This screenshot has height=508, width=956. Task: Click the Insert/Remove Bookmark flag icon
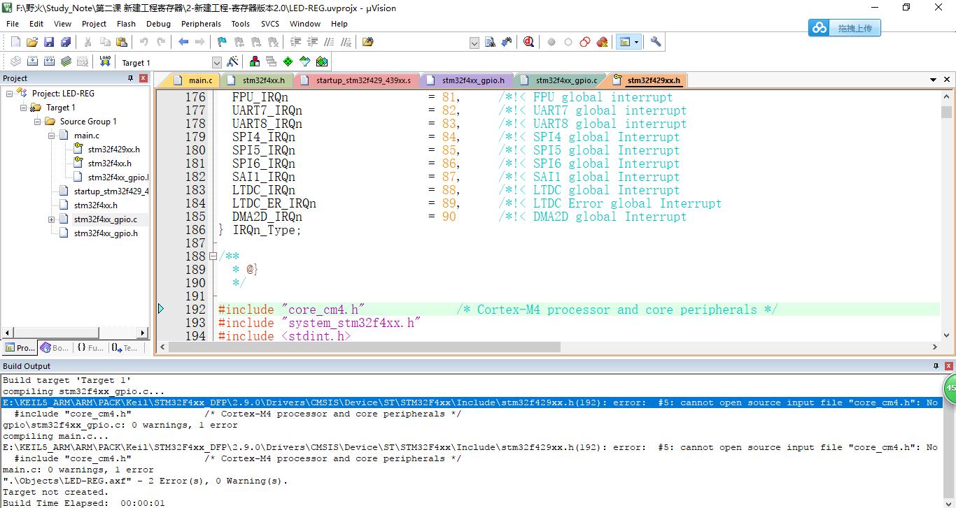pos(222,42)
